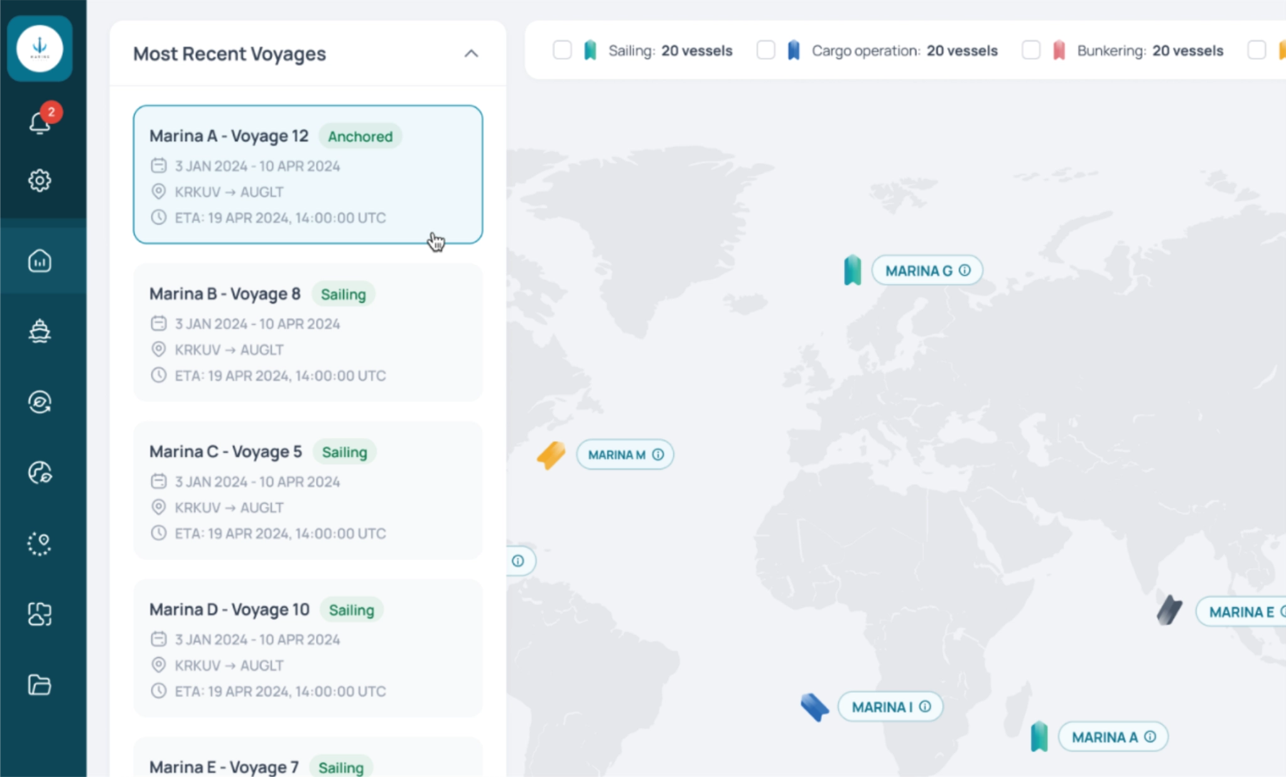Click the MARINA G map label

(918, 271)
